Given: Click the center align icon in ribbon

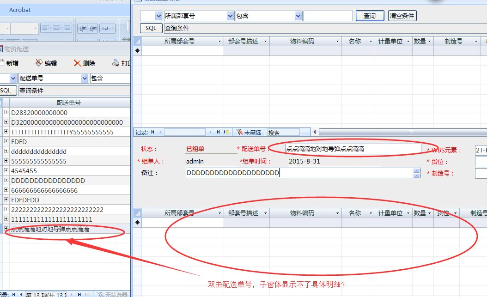Looking at the screenshot, I should [x=56, y=28].
